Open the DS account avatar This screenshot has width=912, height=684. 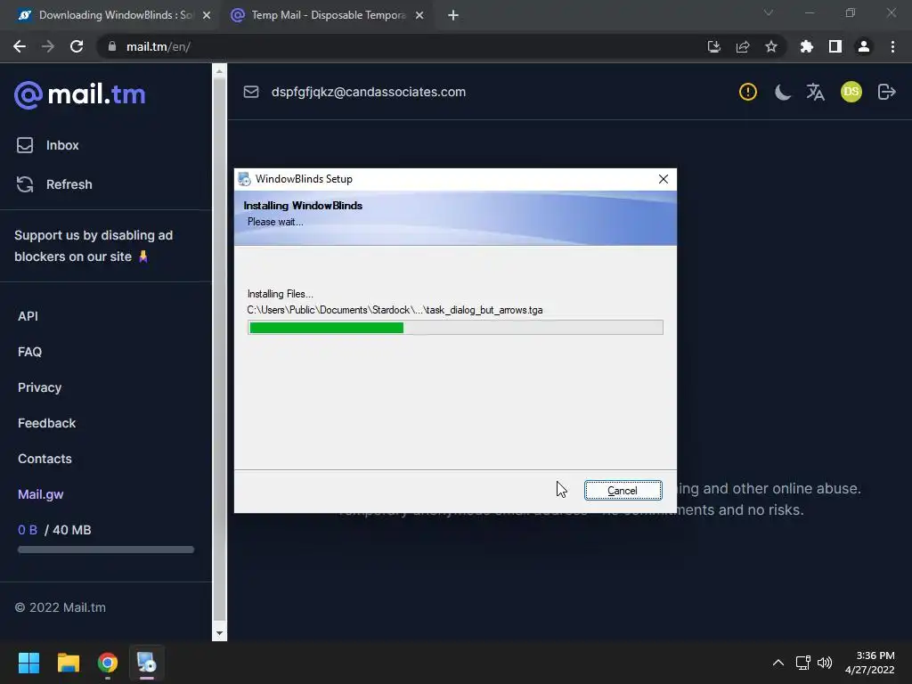click(x=851, y=92)
